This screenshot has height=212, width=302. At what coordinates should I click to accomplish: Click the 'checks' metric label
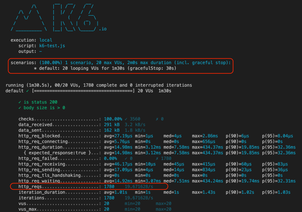click(x=26, y=119)
